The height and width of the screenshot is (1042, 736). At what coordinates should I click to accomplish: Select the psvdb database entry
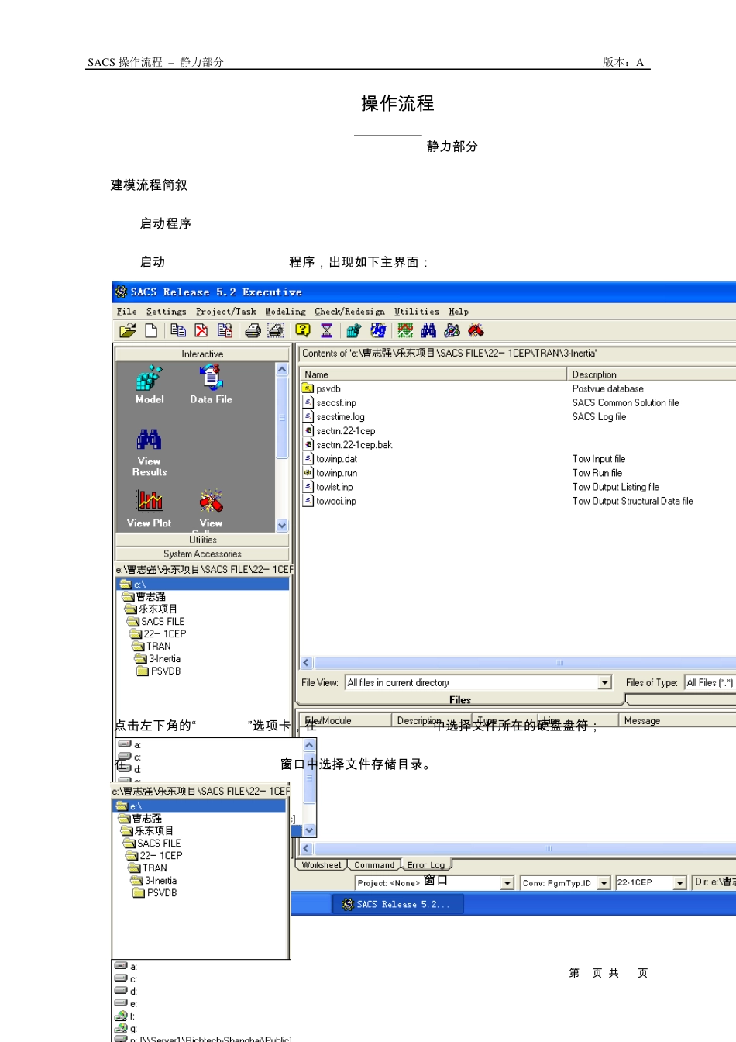pyautogui.click(x=322, y=389)
